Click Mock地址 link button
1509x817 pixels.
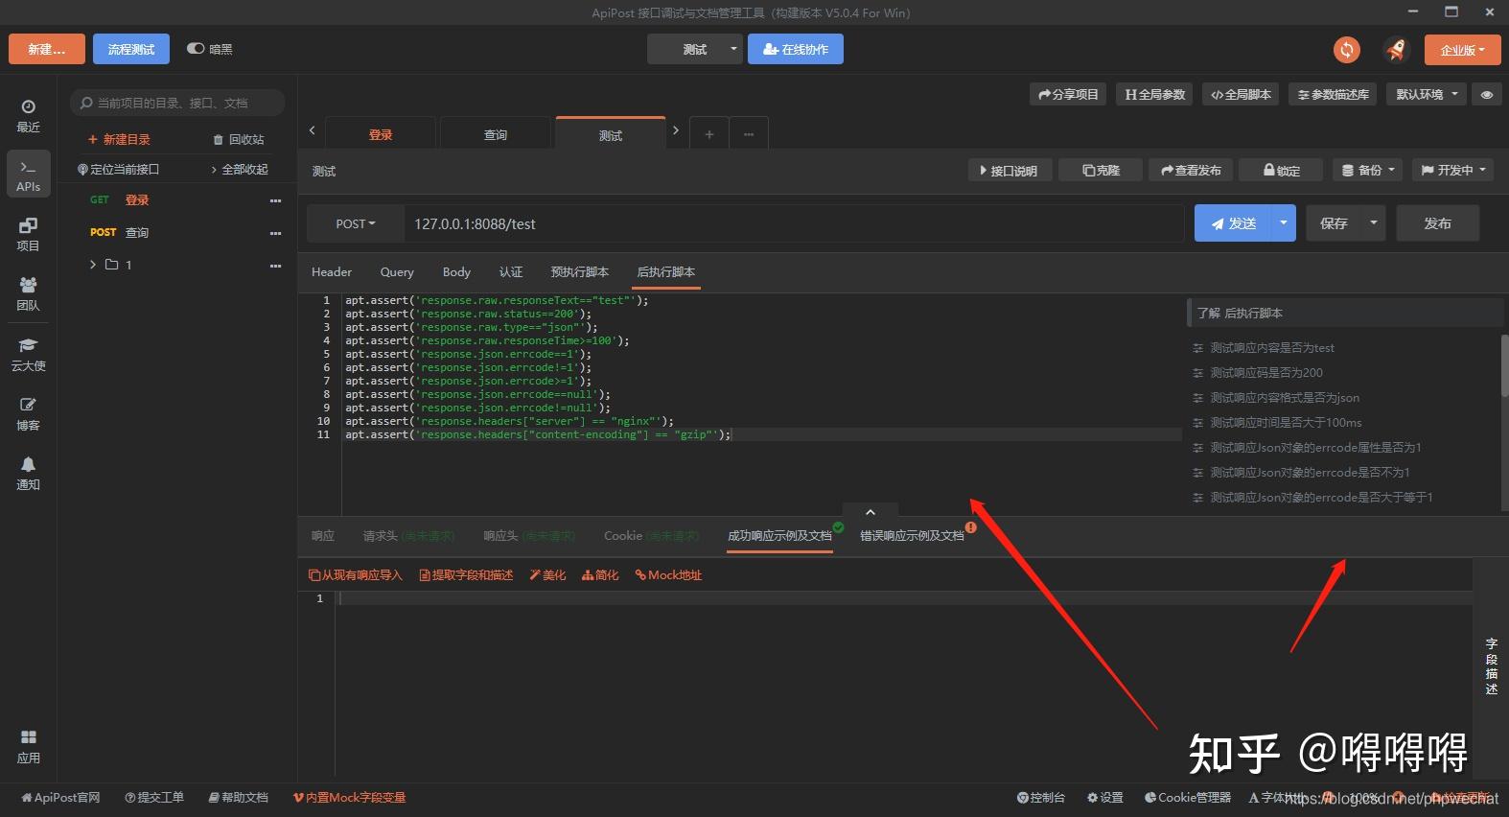[x=668, y=575]
